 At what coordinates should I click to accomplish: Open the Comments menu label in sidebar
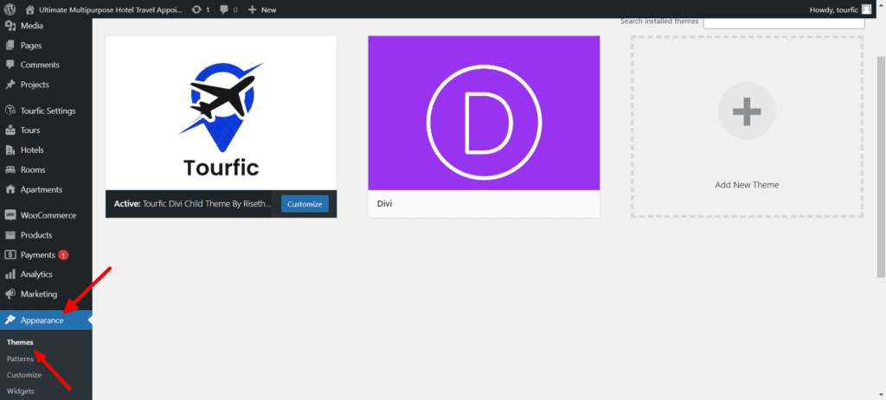(40, 65)
